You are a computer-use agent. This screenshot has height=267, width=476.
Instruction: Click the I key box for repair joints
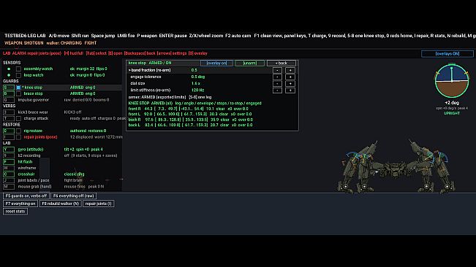(9, 137)
